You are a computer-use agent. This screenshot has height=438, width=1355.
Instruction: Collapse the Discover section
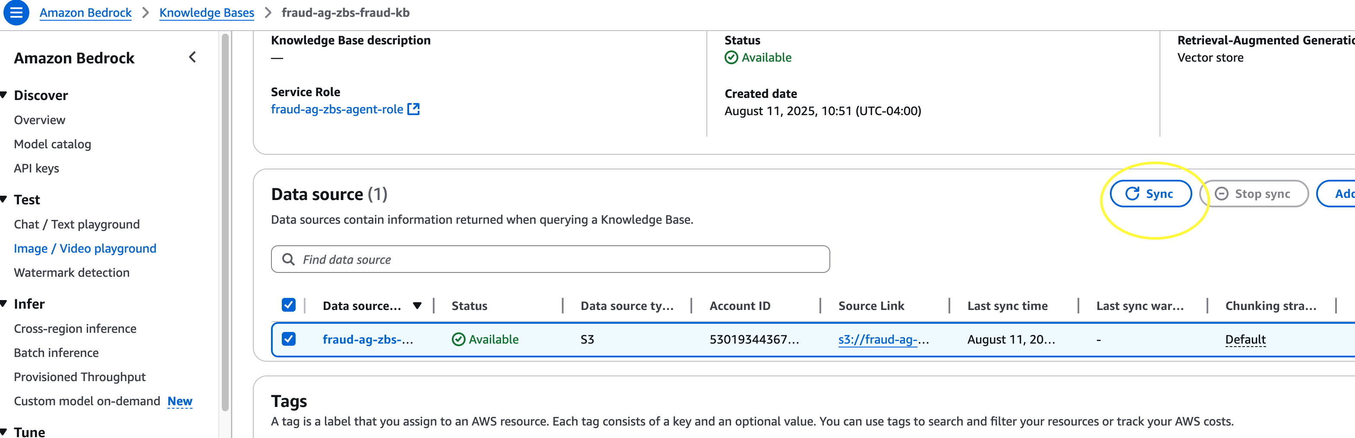coord(4,95)
